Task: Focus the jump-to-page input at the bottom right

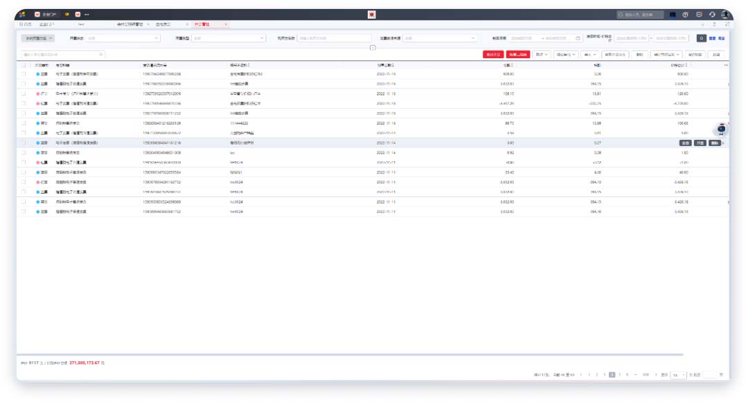Action: [x=710, y=375]
